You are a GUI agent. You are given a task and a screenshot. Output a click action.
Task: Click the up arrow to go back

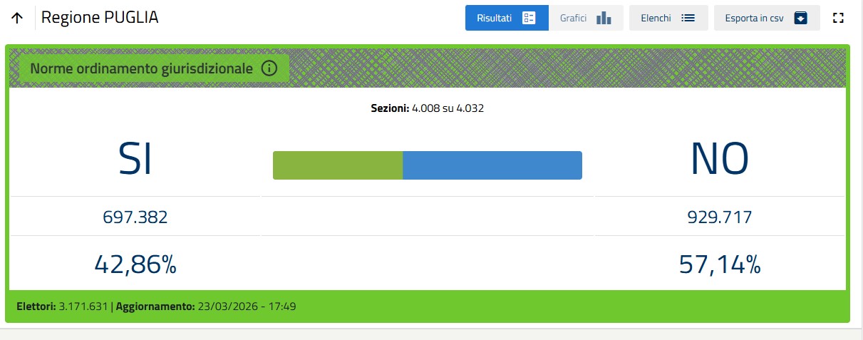pos(18,19)
